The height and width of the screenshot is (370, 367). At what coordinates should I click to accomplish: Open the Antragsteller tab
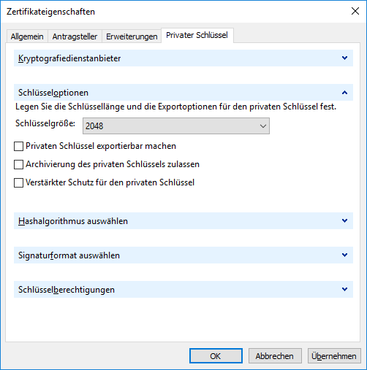click(x=75, y=36)
